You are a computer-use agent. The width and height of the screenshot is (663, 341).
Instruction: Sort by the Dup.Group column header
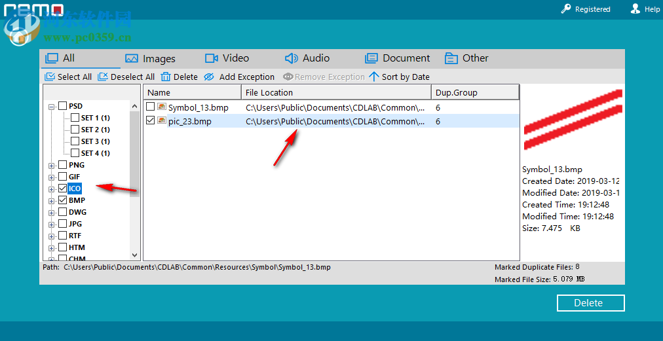[x=475, y=92]
